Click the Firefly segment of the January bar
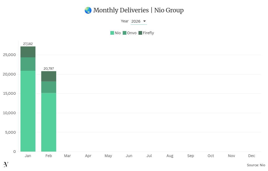Screen dimensions: 268x171 pyautogui.click(x=28, y=52)
